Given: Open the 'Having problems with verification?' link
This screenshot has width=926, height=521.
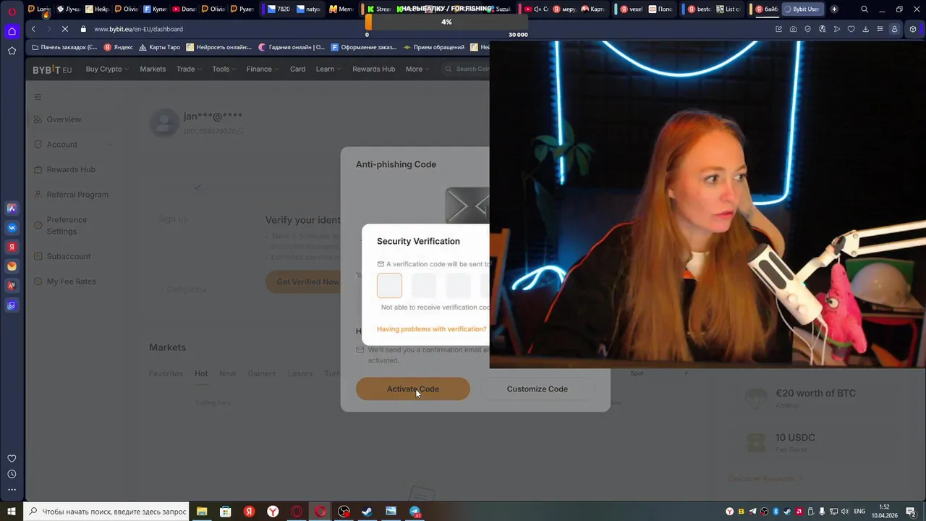Looking at the screenshot, I should pos(432,329).
